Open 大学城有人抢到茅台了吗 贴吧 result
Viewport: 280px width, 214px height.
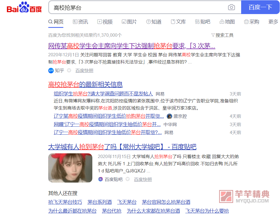[x=122, y=147]
